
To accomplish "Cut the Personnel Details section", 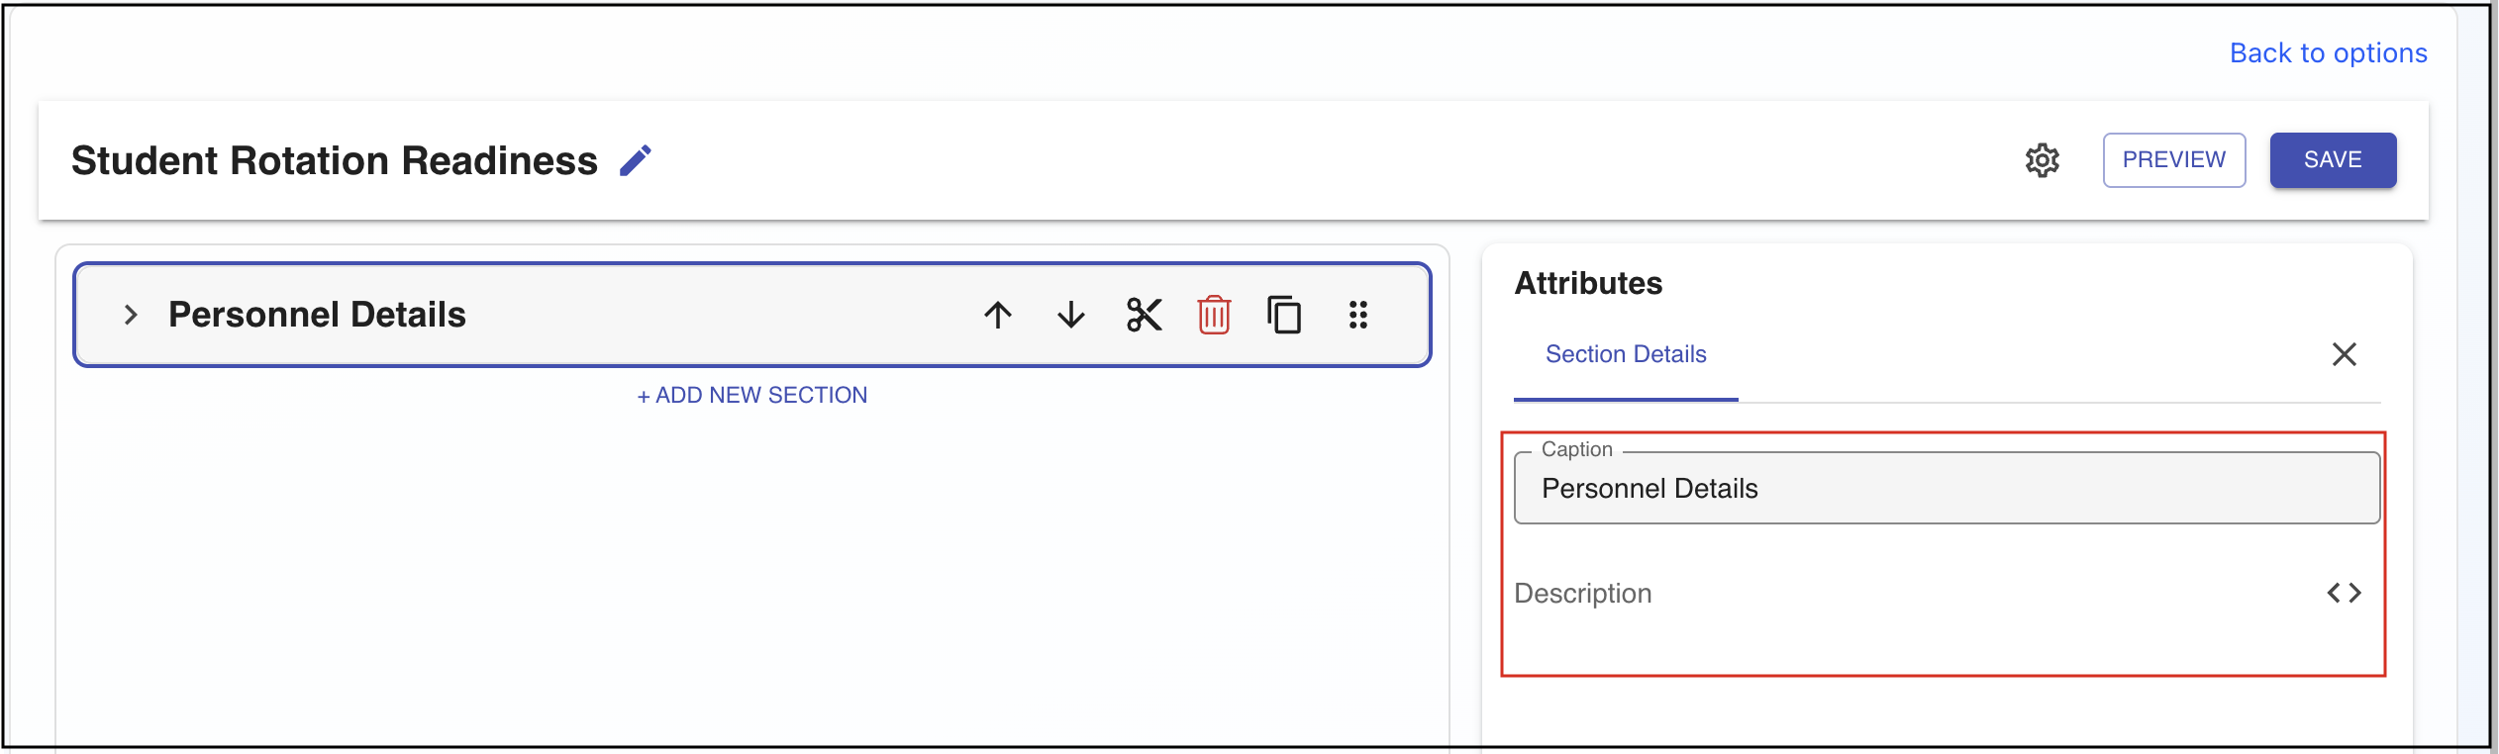I will (1144, 316).
